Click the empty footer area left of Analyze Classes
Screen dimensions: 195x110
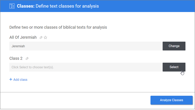(74, 100)
